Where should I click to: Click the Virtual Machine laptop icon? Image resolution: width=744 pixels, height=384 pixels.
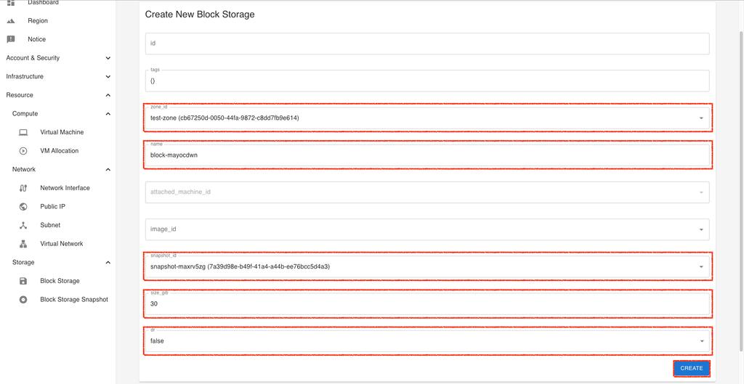[x=23, y=132]
